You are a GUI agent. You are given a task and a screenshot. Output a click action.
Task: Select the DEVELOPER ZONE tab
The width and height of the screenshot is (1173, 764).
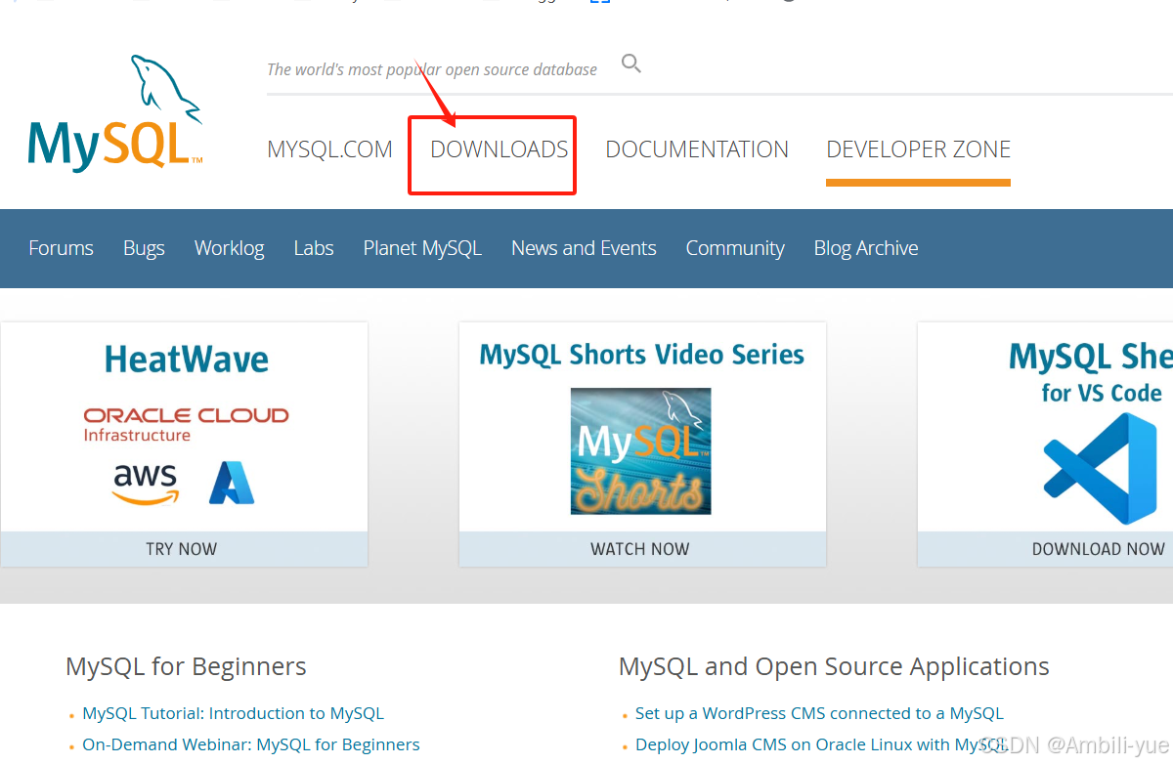click(918, 149)
